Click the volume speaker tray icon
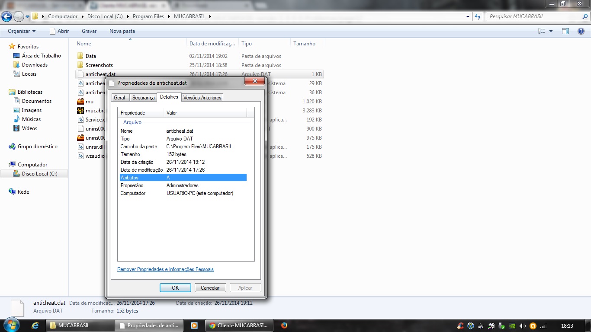This screenshot has width=591, height=332. click(x=522, y=326)
